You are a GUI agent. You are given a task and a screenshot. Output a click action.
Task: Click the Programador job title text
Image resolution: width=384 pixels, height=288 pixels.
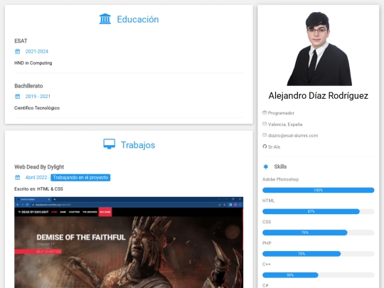281,113
